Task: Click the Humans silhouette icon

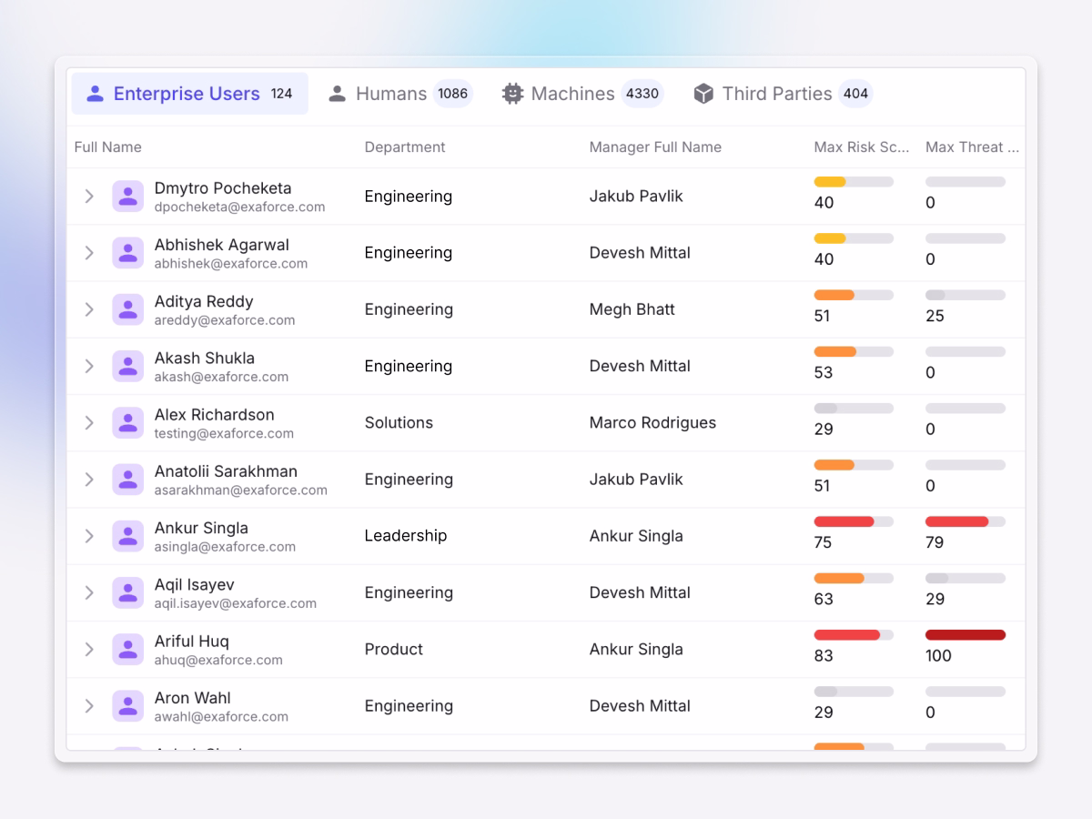Action: pyautogui.click(x=338, y=93)
